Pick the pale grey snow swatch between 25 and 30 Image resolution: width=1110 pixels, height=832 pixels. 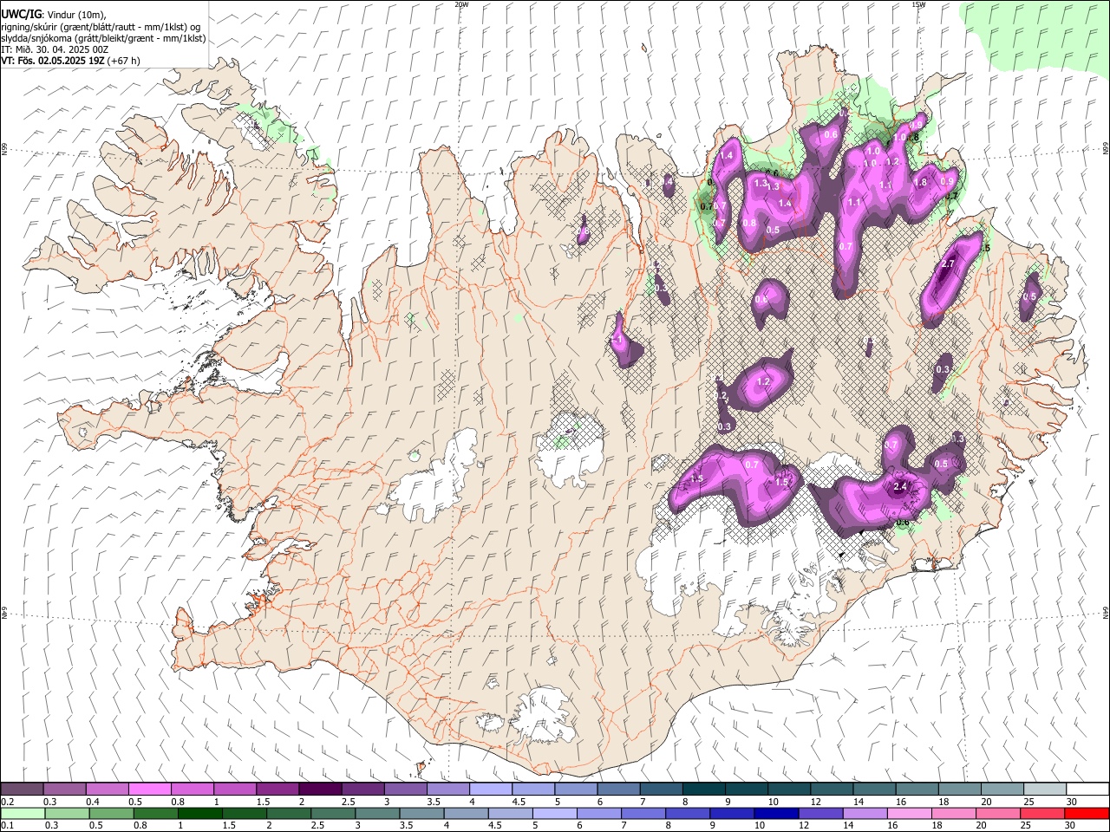1045,790
